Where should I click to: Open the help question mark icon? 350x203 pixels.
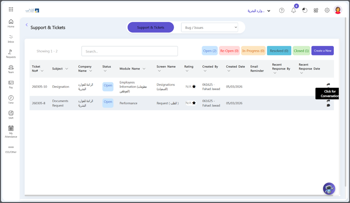[282, 11]
